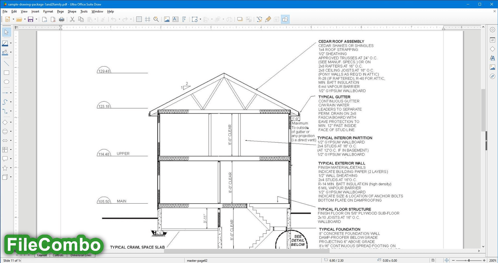Select the Curves and Polygons tool
This screenshot has width=498, height=263.
[5, 102]
